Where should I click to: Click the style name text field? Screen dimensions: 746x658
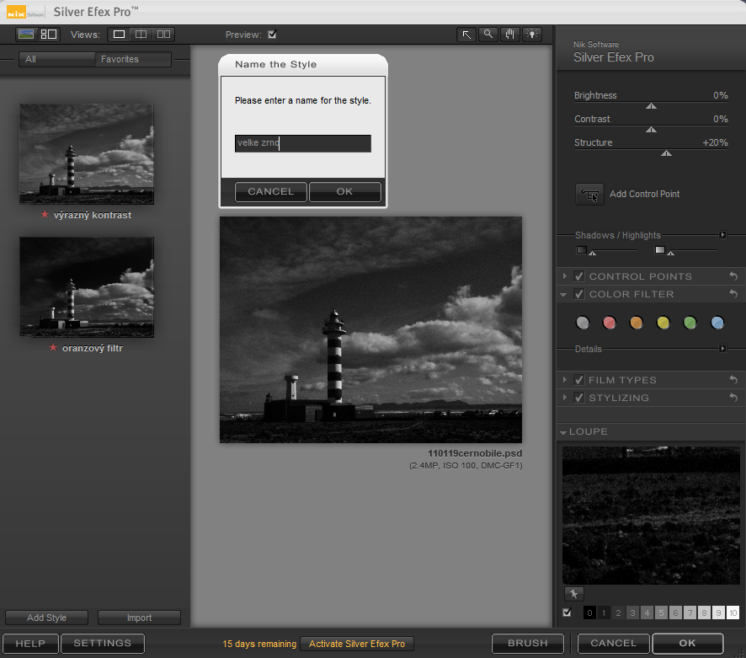coord(302,143)
